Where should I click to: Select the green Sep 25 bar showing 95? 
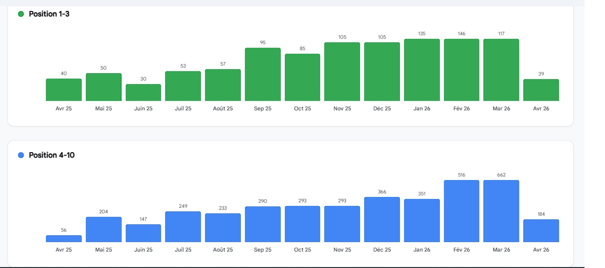coord(263,75)
